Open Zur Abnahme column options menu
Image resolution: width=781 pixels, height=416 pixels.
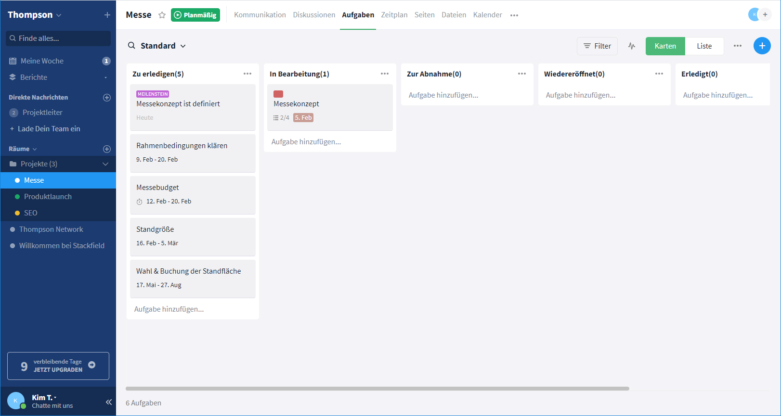522,74
